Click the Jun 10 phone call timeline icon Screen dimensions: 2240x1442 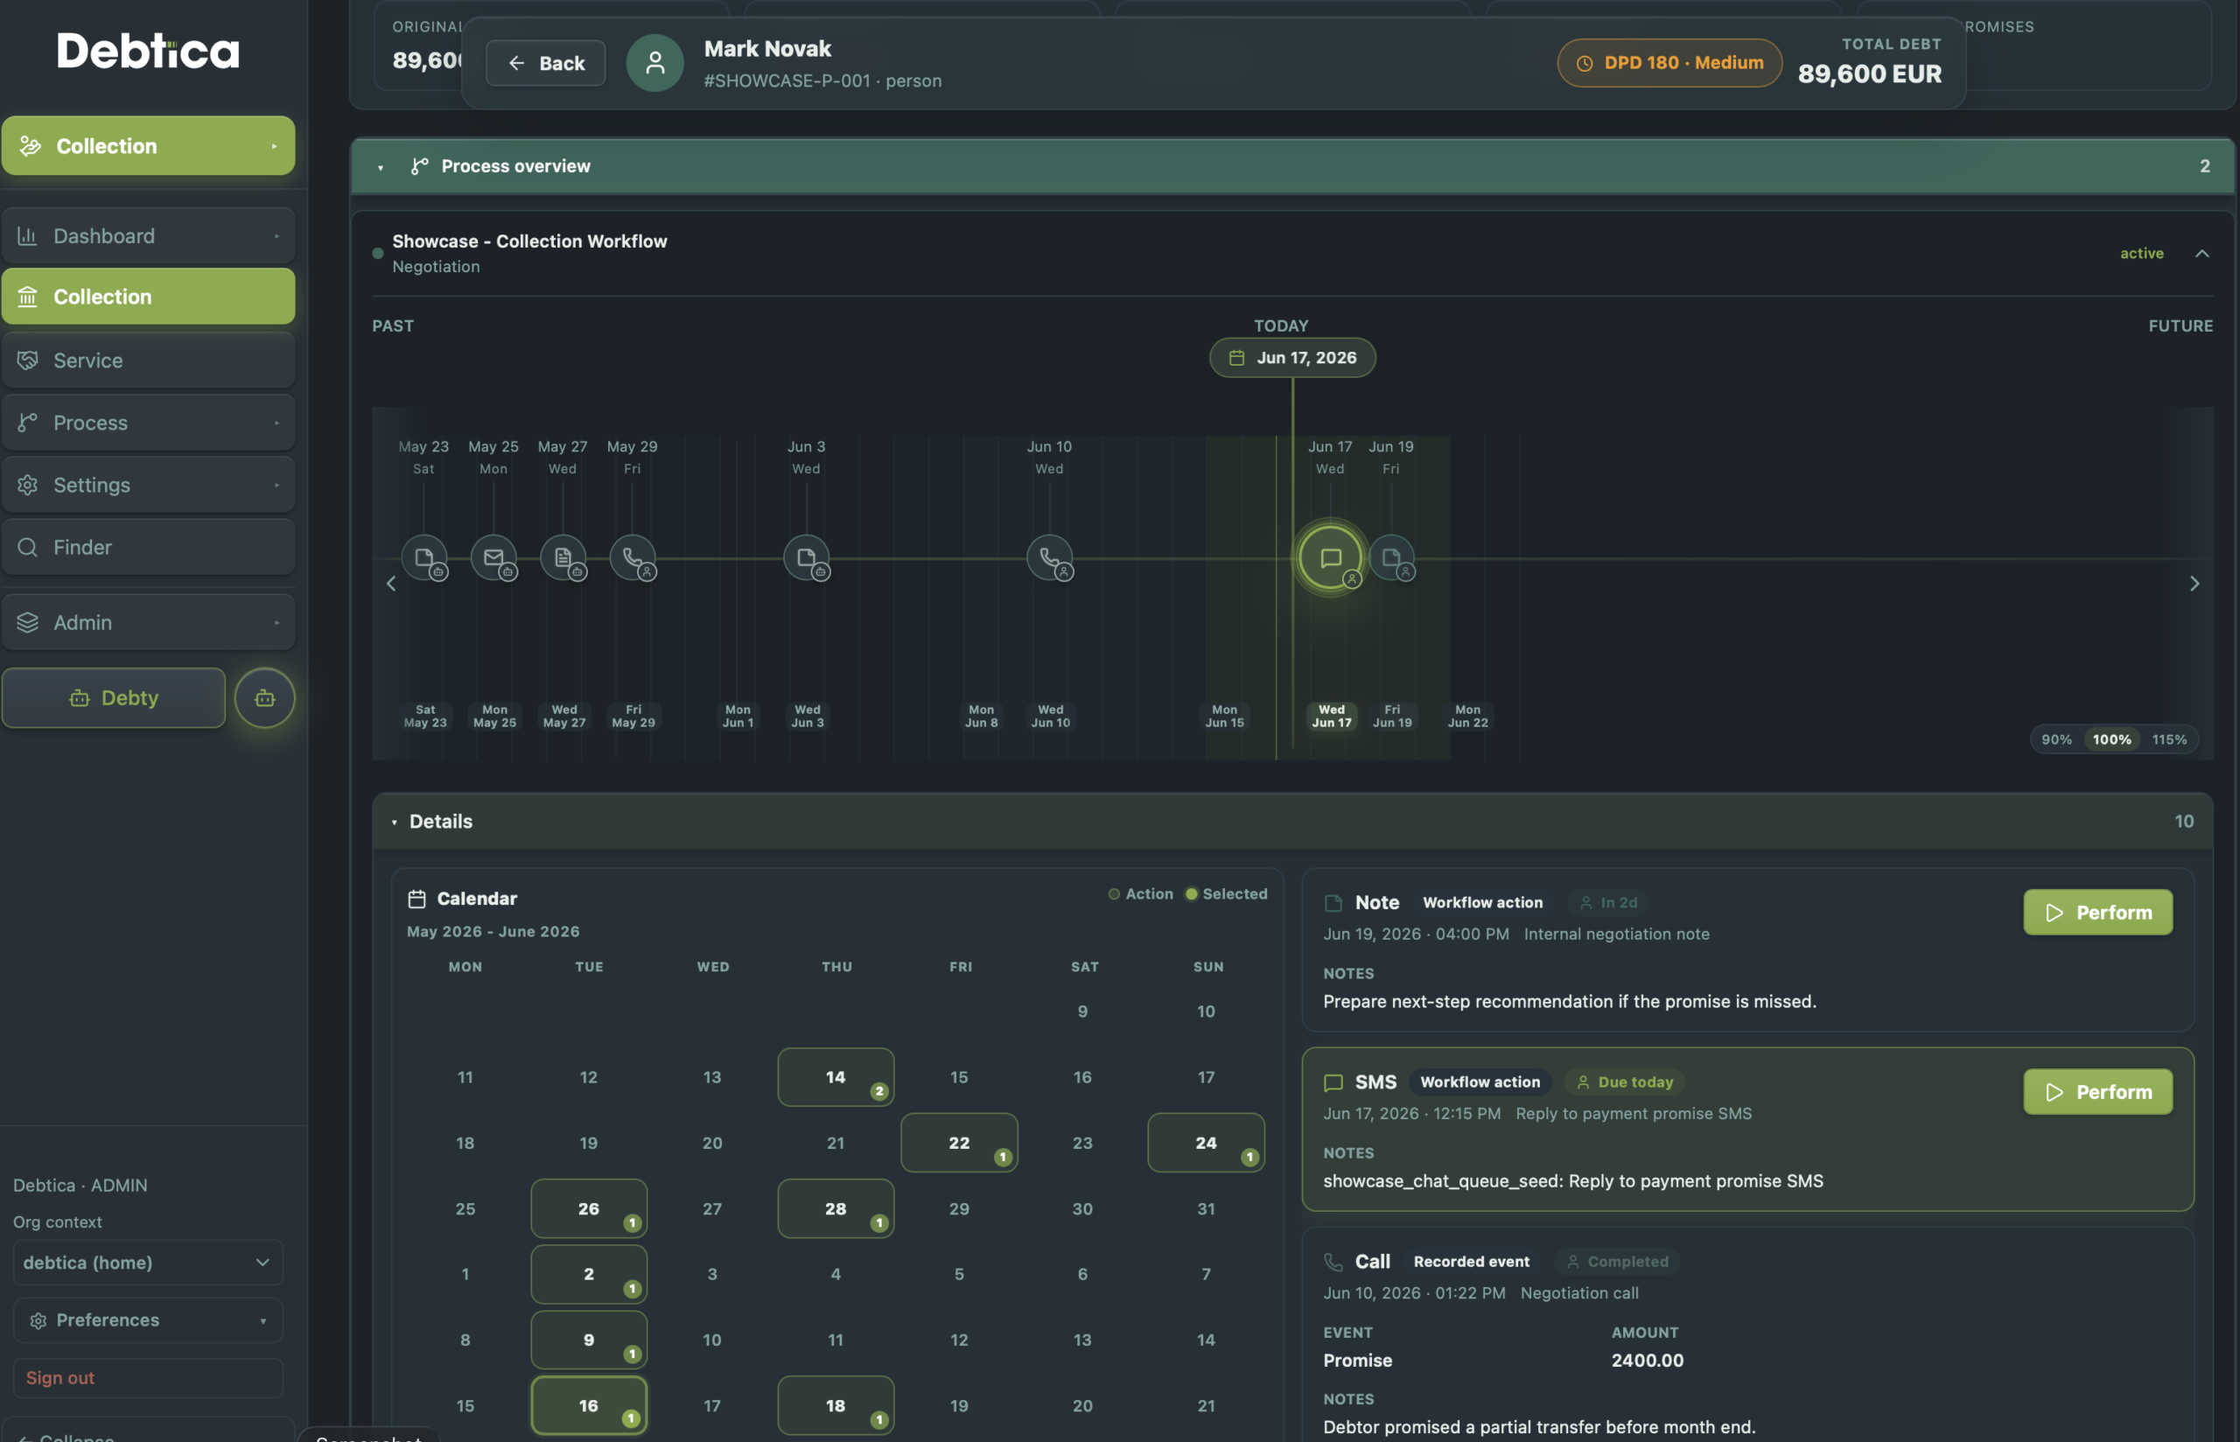click(1049, 558)
